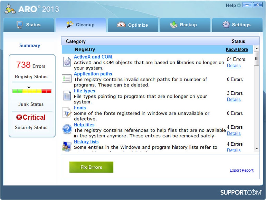Viewport: 266px width, 200px height.
Task: Click the scrollbar up arrow
Action: pyautogui.click(x=257, y=49)
